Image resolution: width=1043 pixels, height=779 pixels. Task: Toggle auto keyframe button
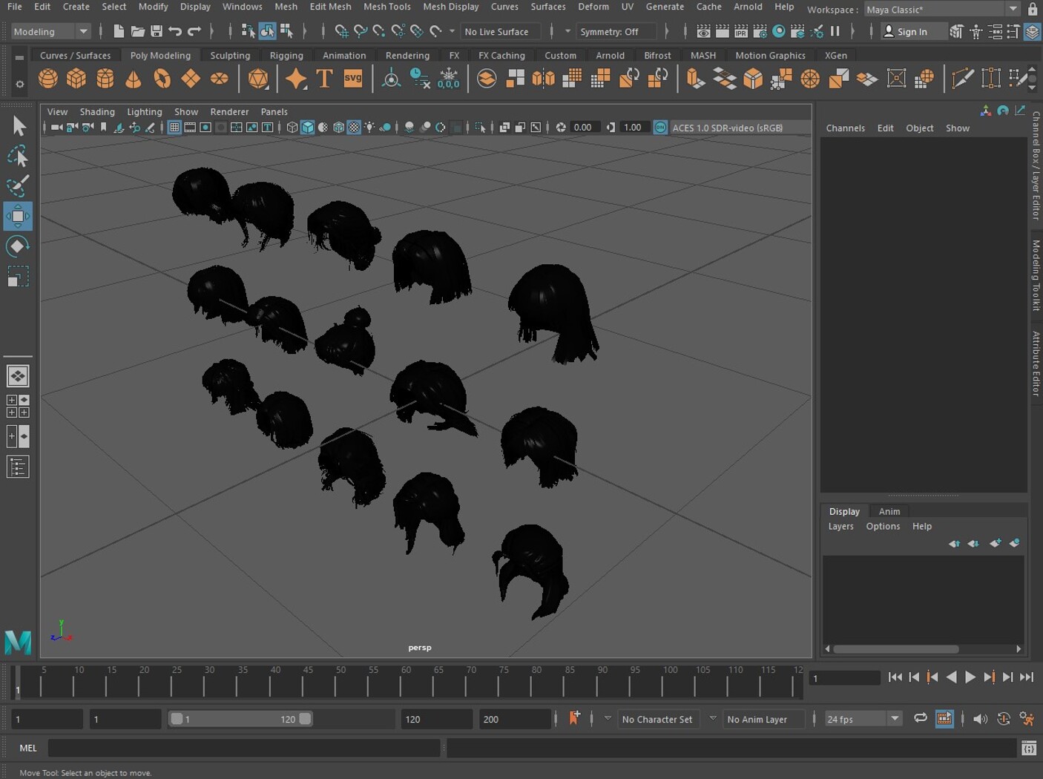click(1003, 719)
